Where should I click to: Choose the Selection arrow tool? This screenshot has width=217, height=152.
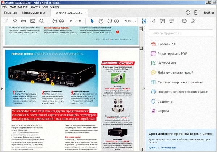point(92,21)
